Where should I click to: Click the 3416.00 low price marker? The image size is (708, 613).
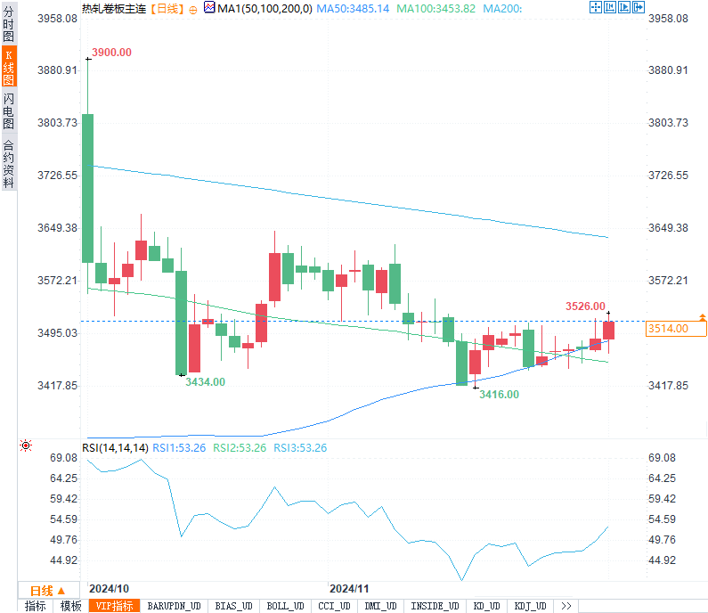tap(499, 395)
